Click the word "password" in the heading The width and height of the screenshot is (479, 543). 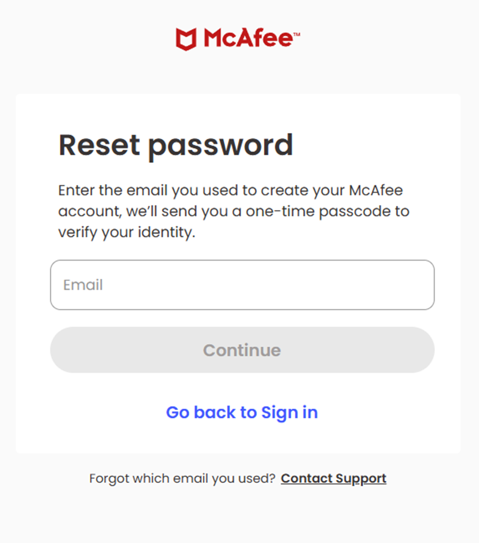221,147
